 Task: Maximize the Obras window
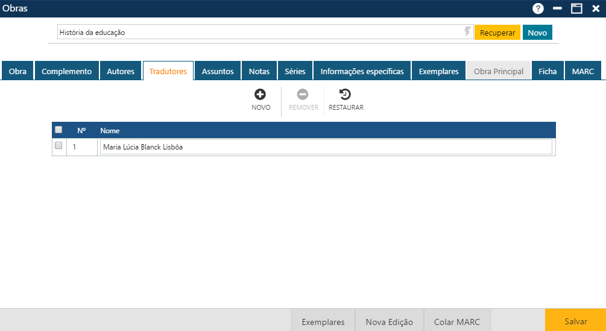point(576,8)
